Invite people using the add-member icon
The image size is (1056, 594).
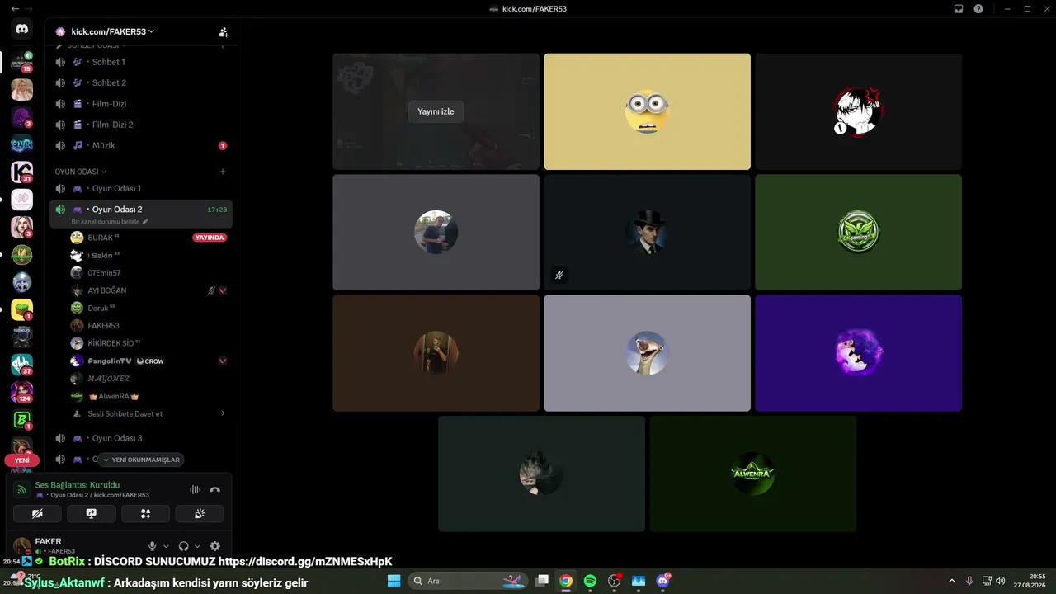click(x=223, y=32)
